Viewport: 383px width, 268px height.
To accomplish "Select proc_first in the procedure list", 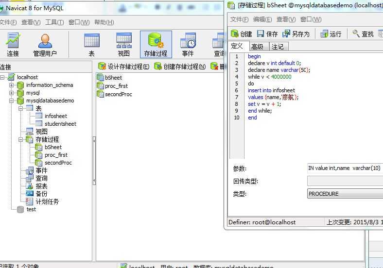I will pyautogui.click(x=112, y=86).
